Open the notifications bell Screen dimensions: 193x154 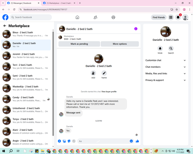pyautogui.click(x=178, y=17)
